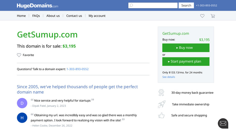Click the HugeDomains.com logo
Screen dimensions: 236x132
[37, 6]
